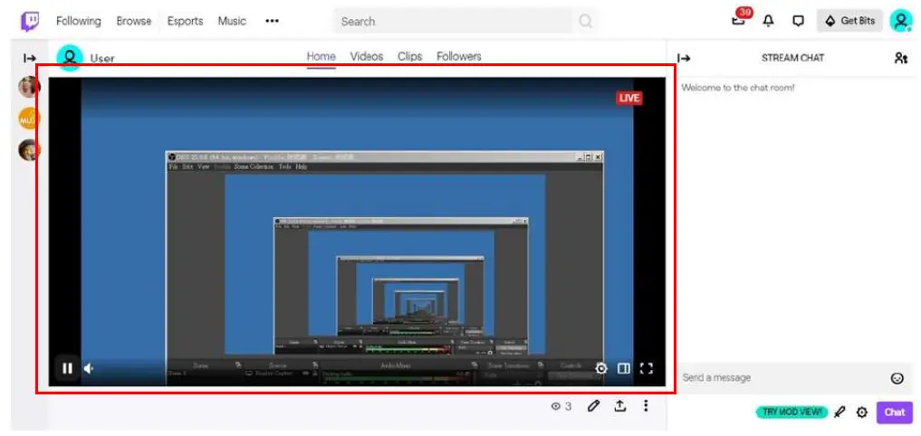Switch to the Home tab

click(321, 56)
